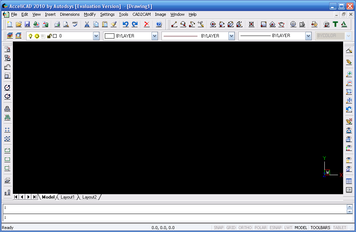Open a file with the Open folder icon
The height and width of the screenshot is (232, 356).
[19, 24]
